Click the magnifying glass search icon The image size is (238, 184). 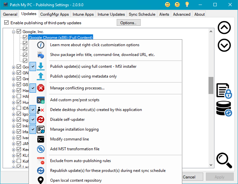224,160
